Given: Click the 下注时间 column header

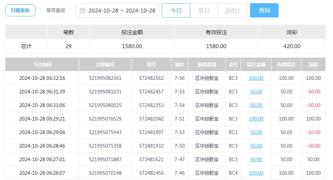Looking at the screenshot, I should coord(42,65).
